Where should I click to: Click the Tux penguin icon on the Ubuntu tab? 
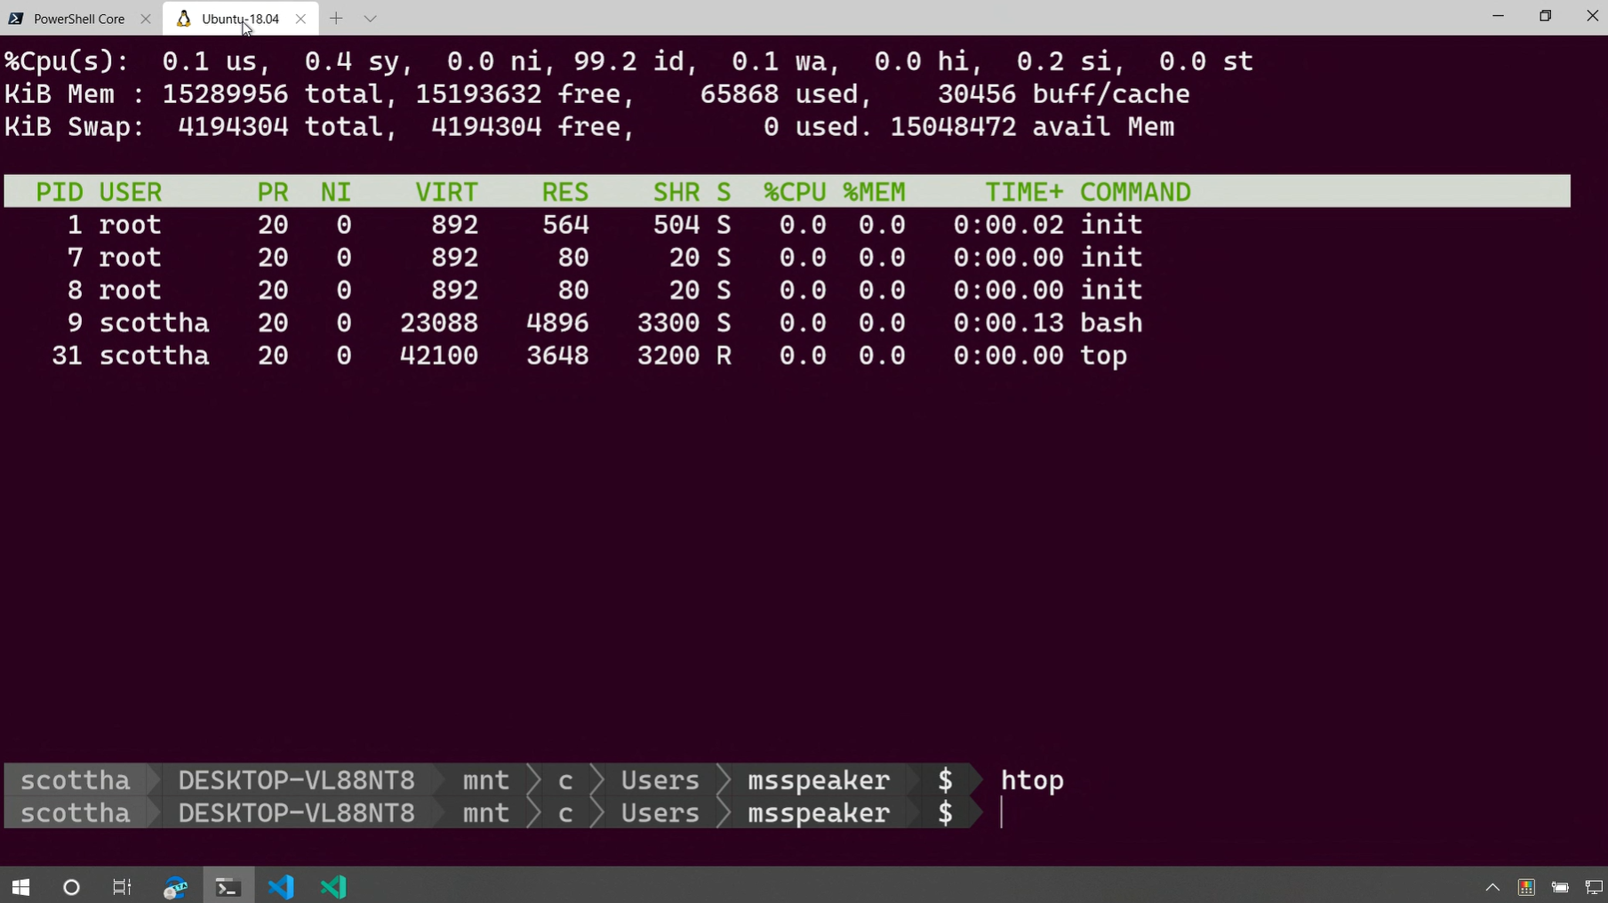[183, 19]
